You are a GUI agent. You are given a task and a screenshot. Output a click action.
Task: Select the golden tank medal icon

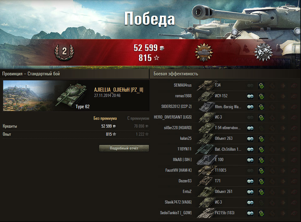click(204, 53)
